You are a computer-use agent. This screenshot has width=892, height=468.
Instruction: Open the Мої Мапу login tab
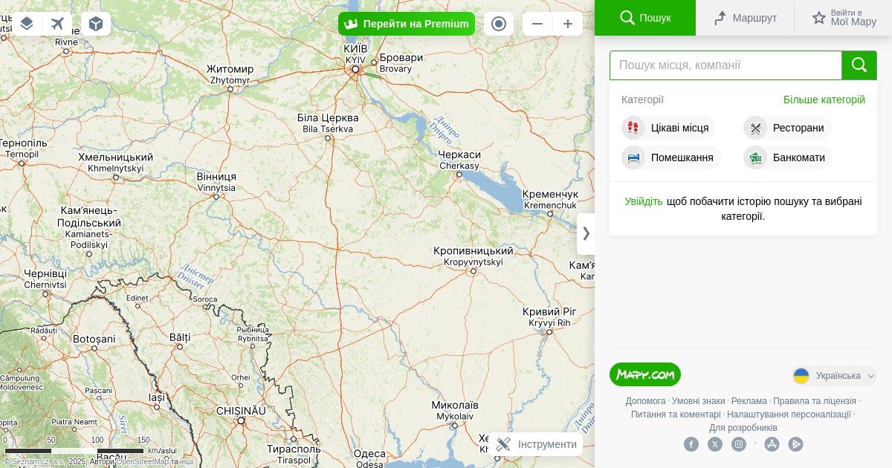844,18
